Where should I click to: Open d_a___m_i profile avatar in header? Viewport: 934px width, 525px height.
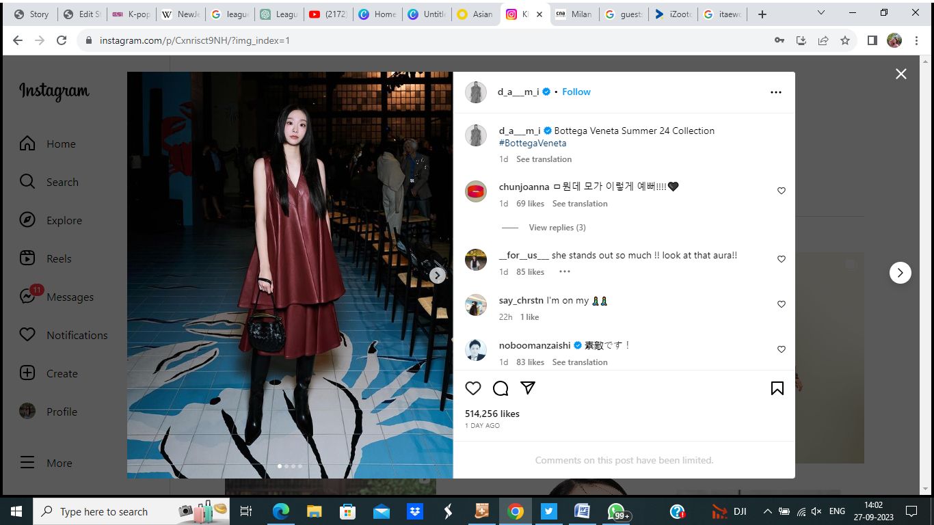coord(475,92)
